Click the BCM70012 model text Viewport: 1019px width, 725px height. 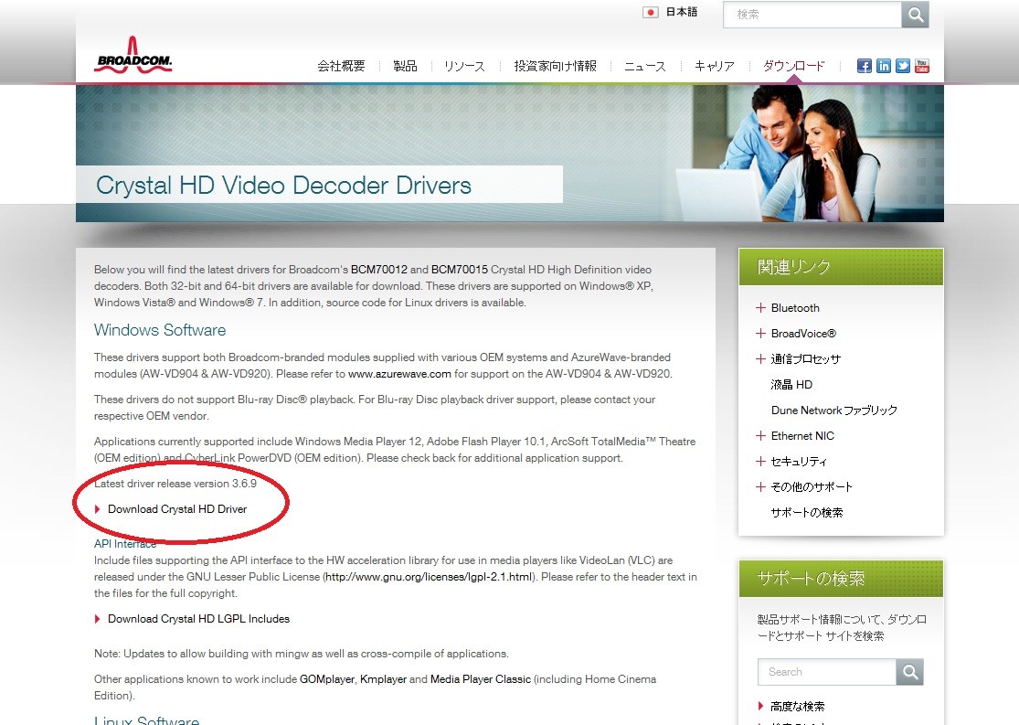click(x=379, y=269)
